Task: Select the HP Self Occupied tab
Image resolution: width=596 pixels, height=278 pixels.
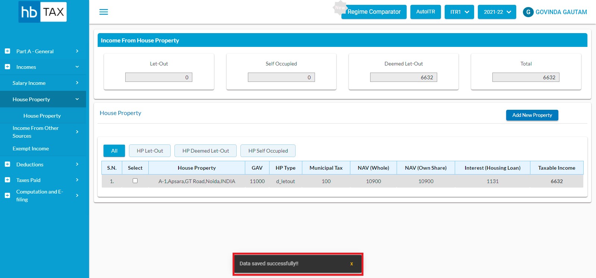Action: coord(268,151)
